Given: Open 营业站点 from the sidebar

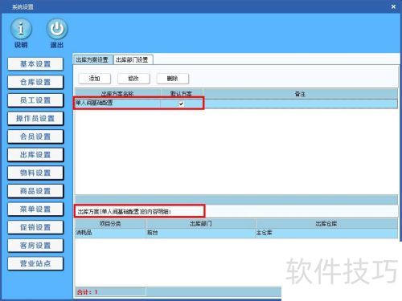Looking at the screenshot, I should coord(35,264).
